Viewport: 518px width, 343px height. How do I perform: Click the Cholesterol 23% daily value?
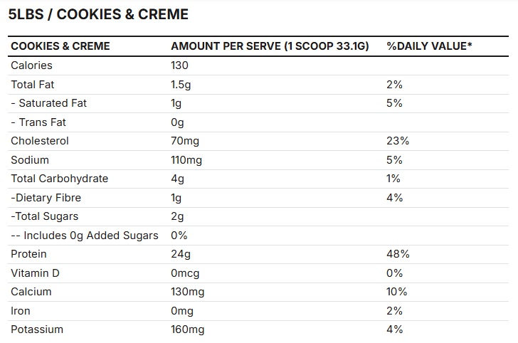(398, 141)
